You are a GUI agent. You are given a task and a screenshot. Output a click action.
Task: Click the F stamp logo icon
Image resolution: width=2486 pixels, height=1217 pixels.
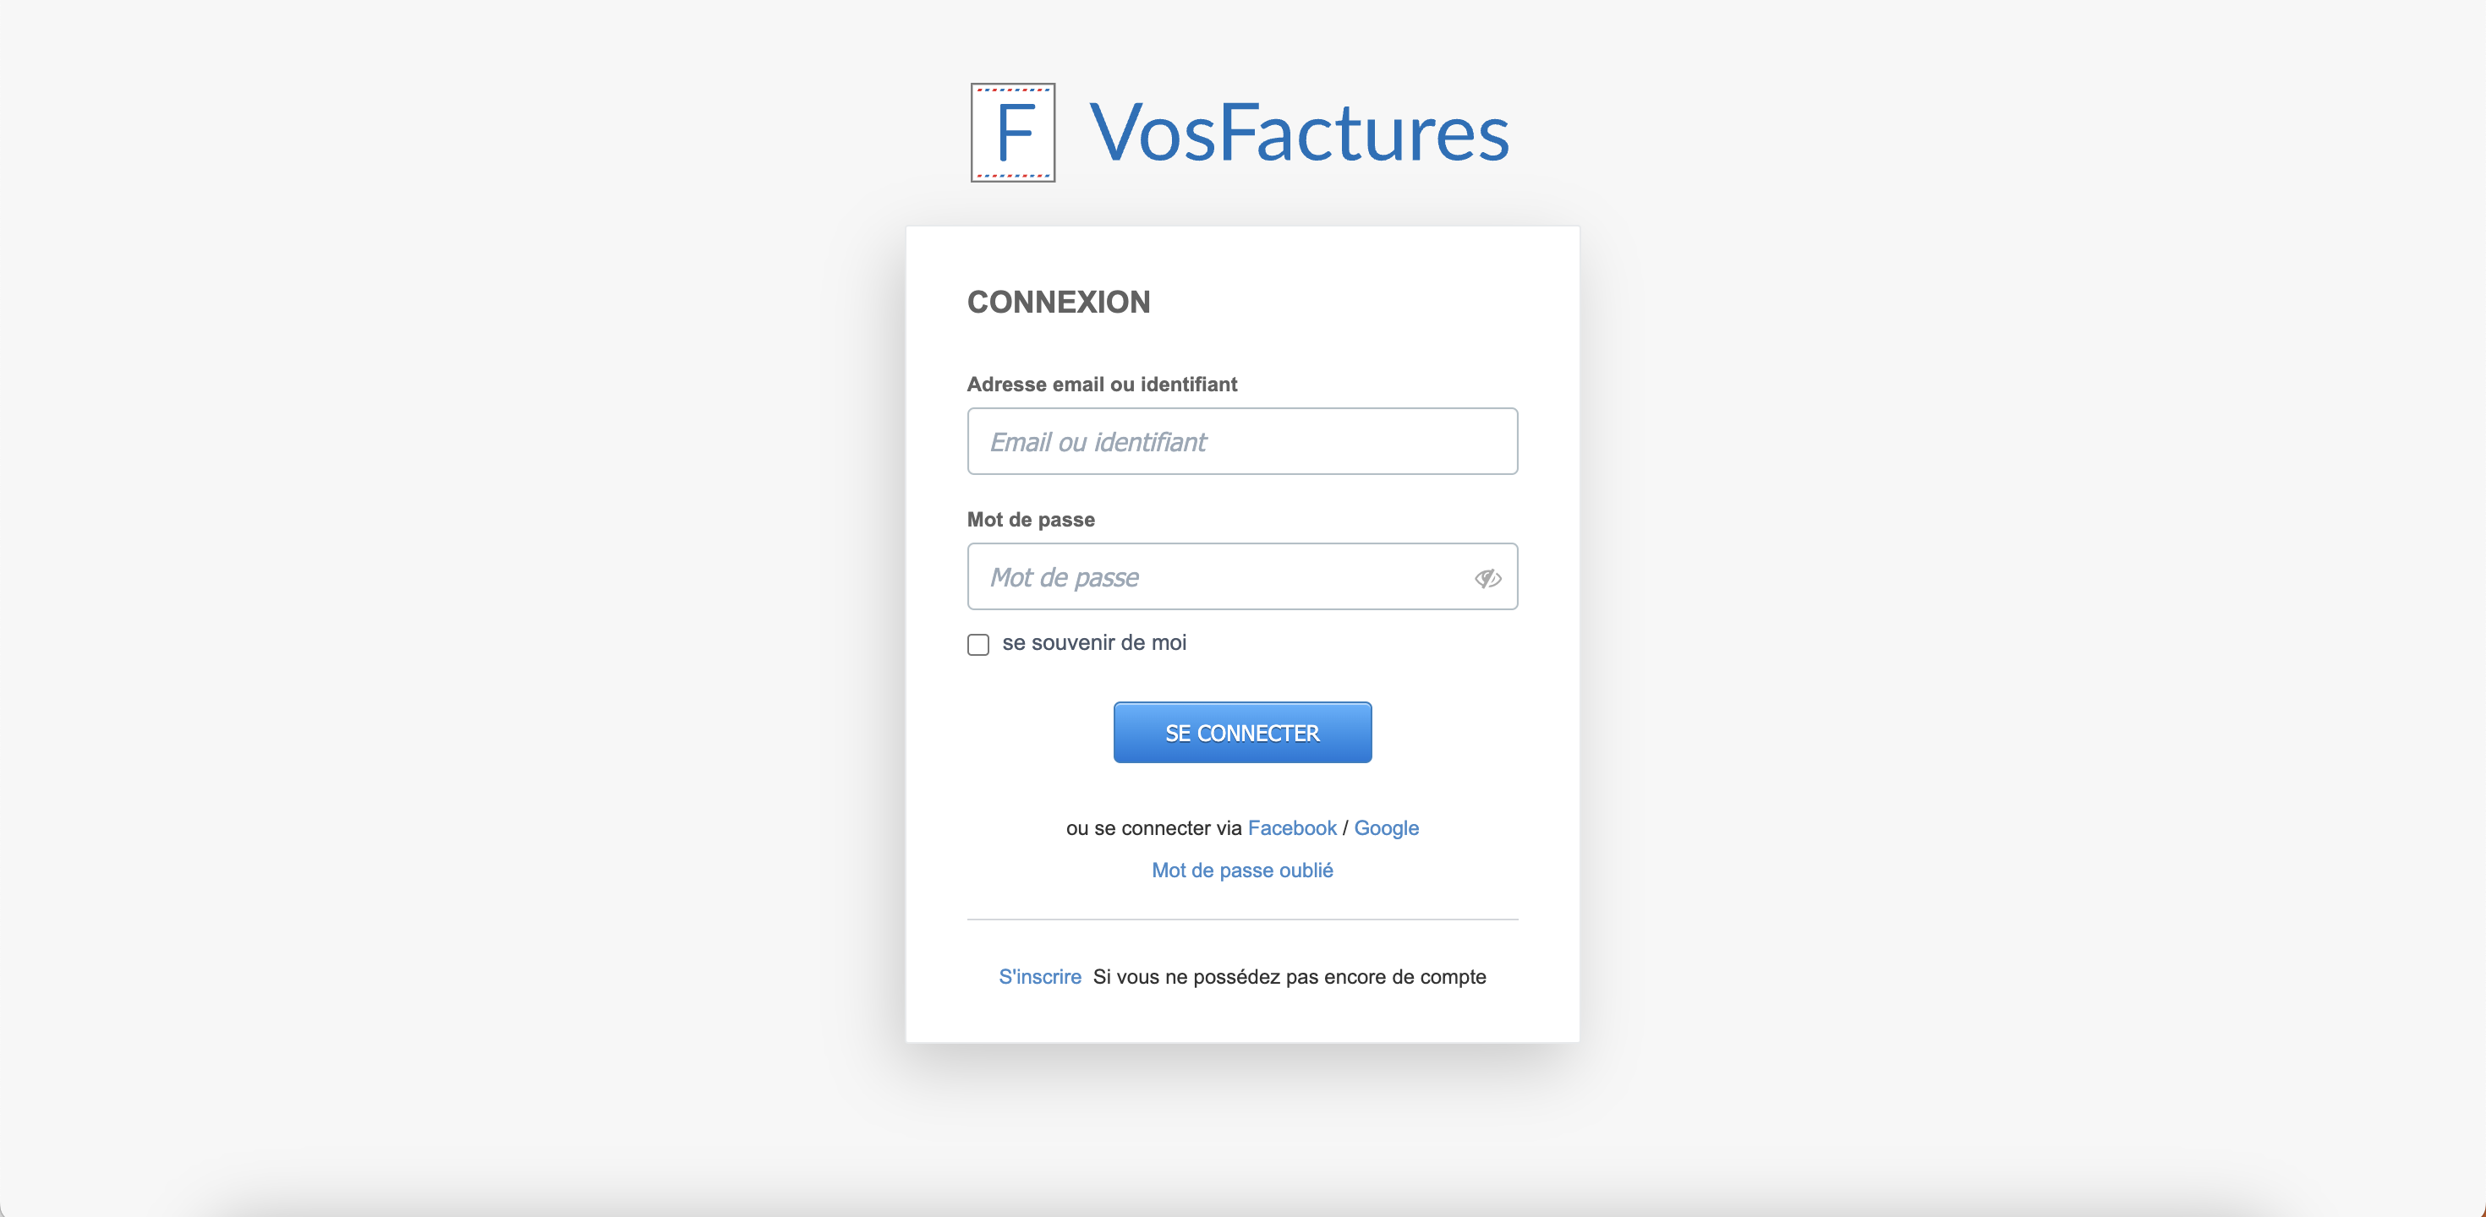[1012, 132]
